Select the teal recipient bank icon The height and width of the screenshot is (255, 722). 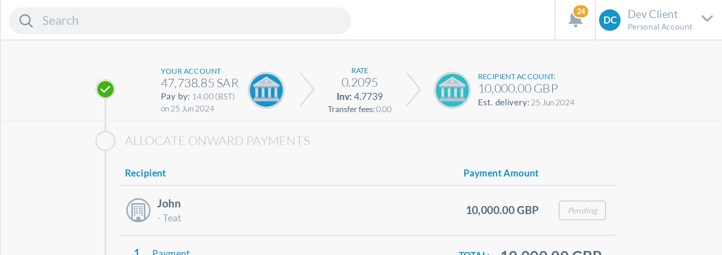coord(452,90)
